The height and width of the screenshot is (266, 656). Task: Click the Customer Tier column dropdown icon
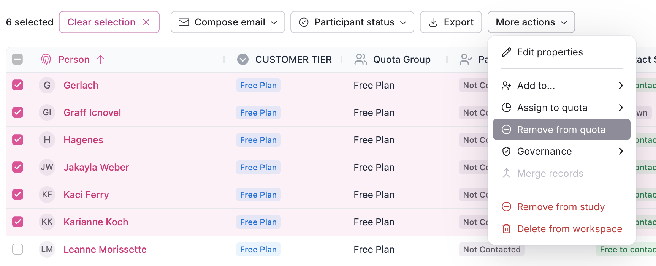[243, 59]
